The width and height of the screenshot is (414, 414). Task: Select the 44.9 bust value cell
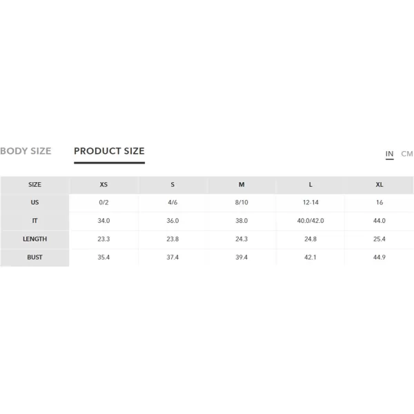pos(379,257)
